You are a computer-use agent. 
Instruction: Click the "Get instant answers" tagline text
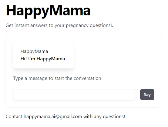tap(59, 26)
